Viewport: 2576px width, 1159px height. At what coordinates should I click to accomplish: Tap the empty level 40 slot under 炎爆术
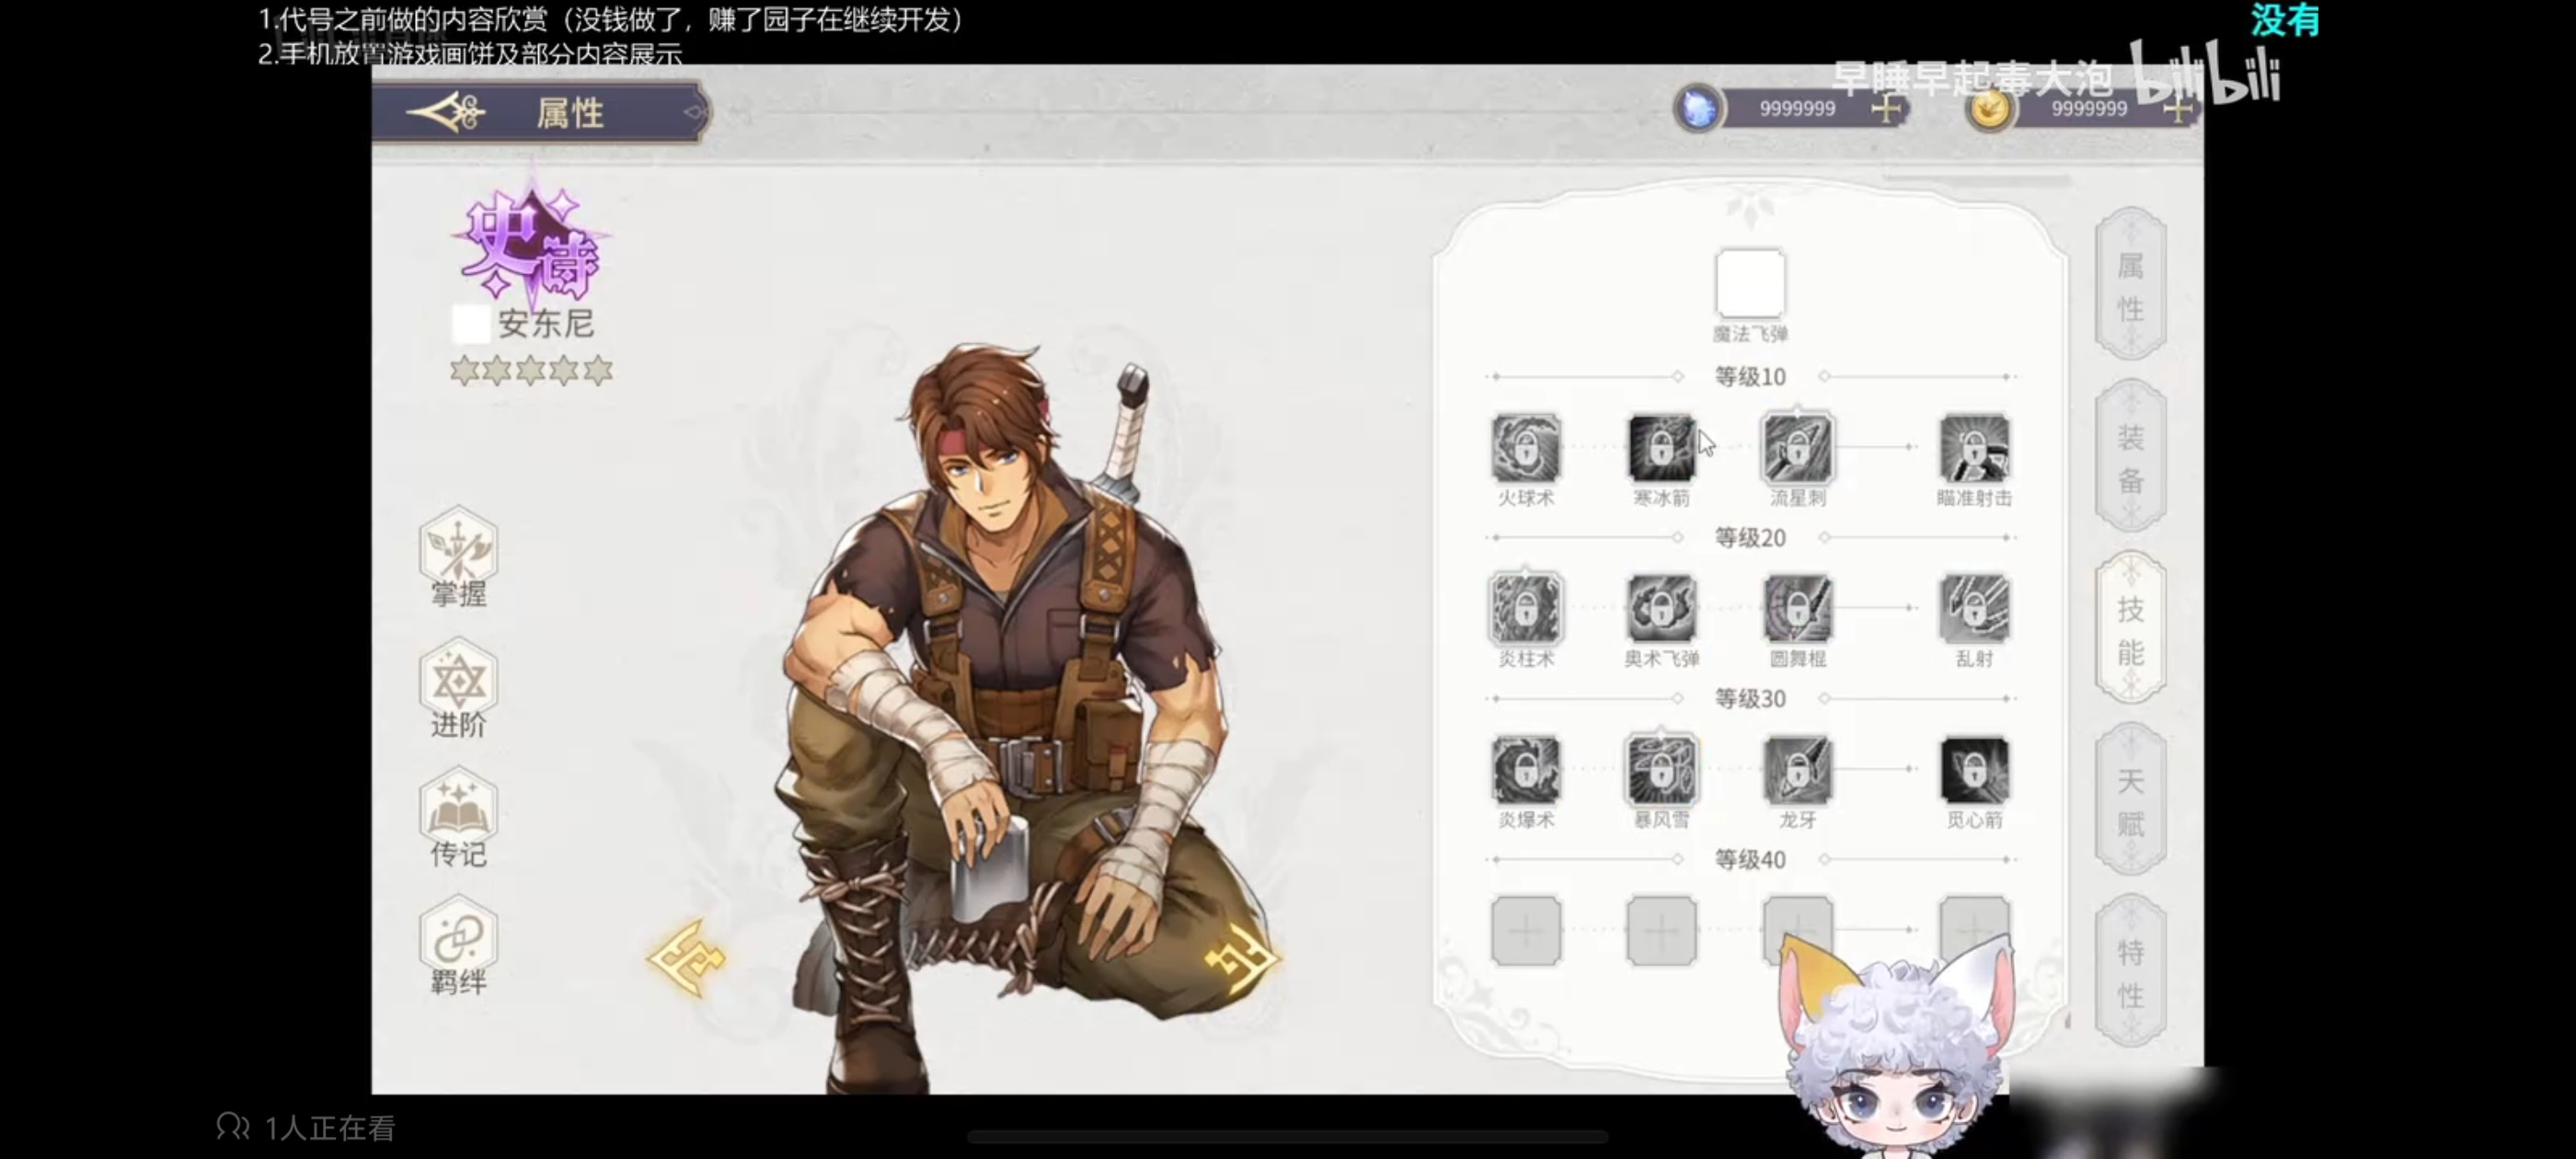[x=1526, y=931]
